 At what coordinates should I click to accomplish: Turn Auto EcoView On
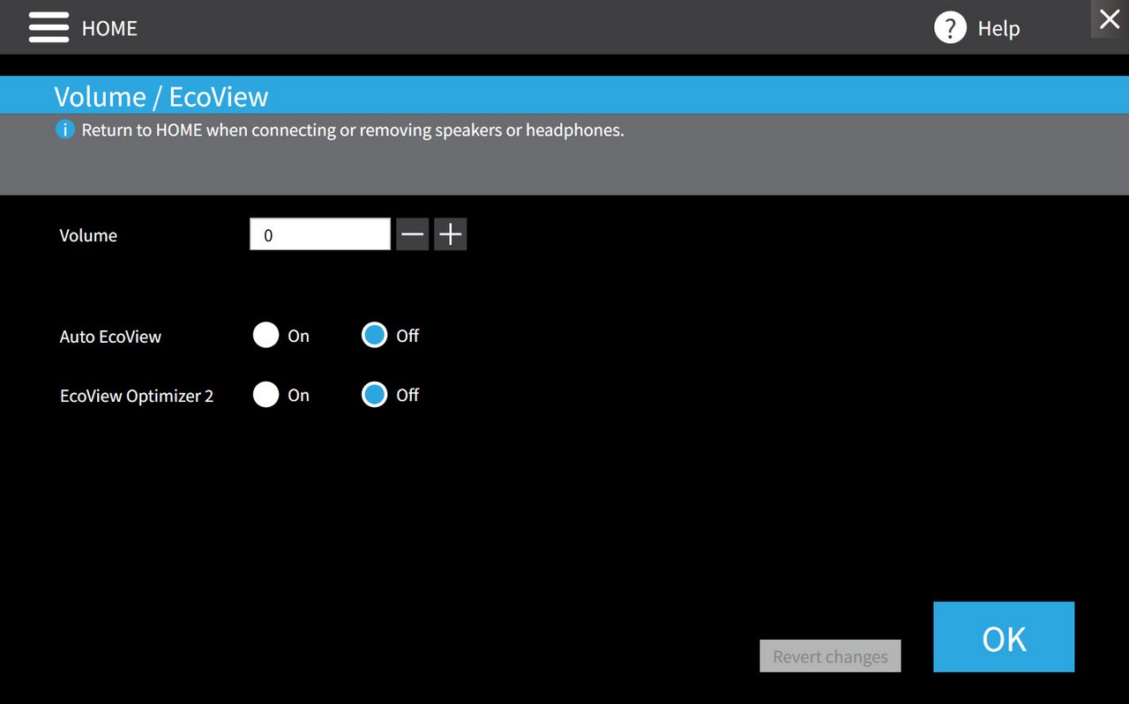tap(265, 336)
